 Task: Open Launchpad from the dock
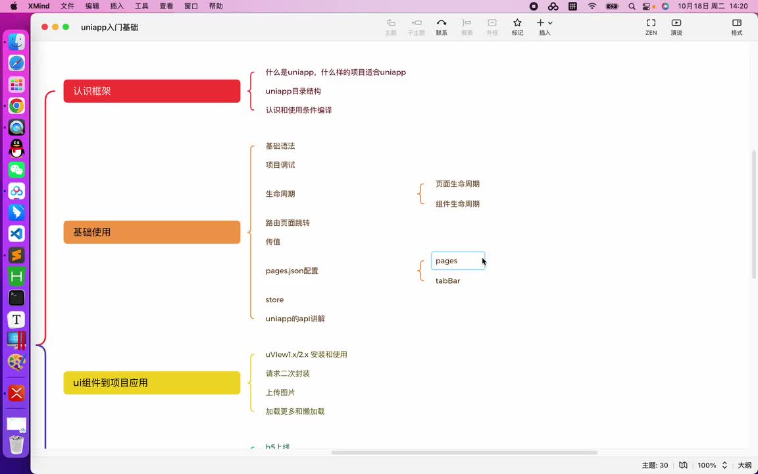[16, 85]
